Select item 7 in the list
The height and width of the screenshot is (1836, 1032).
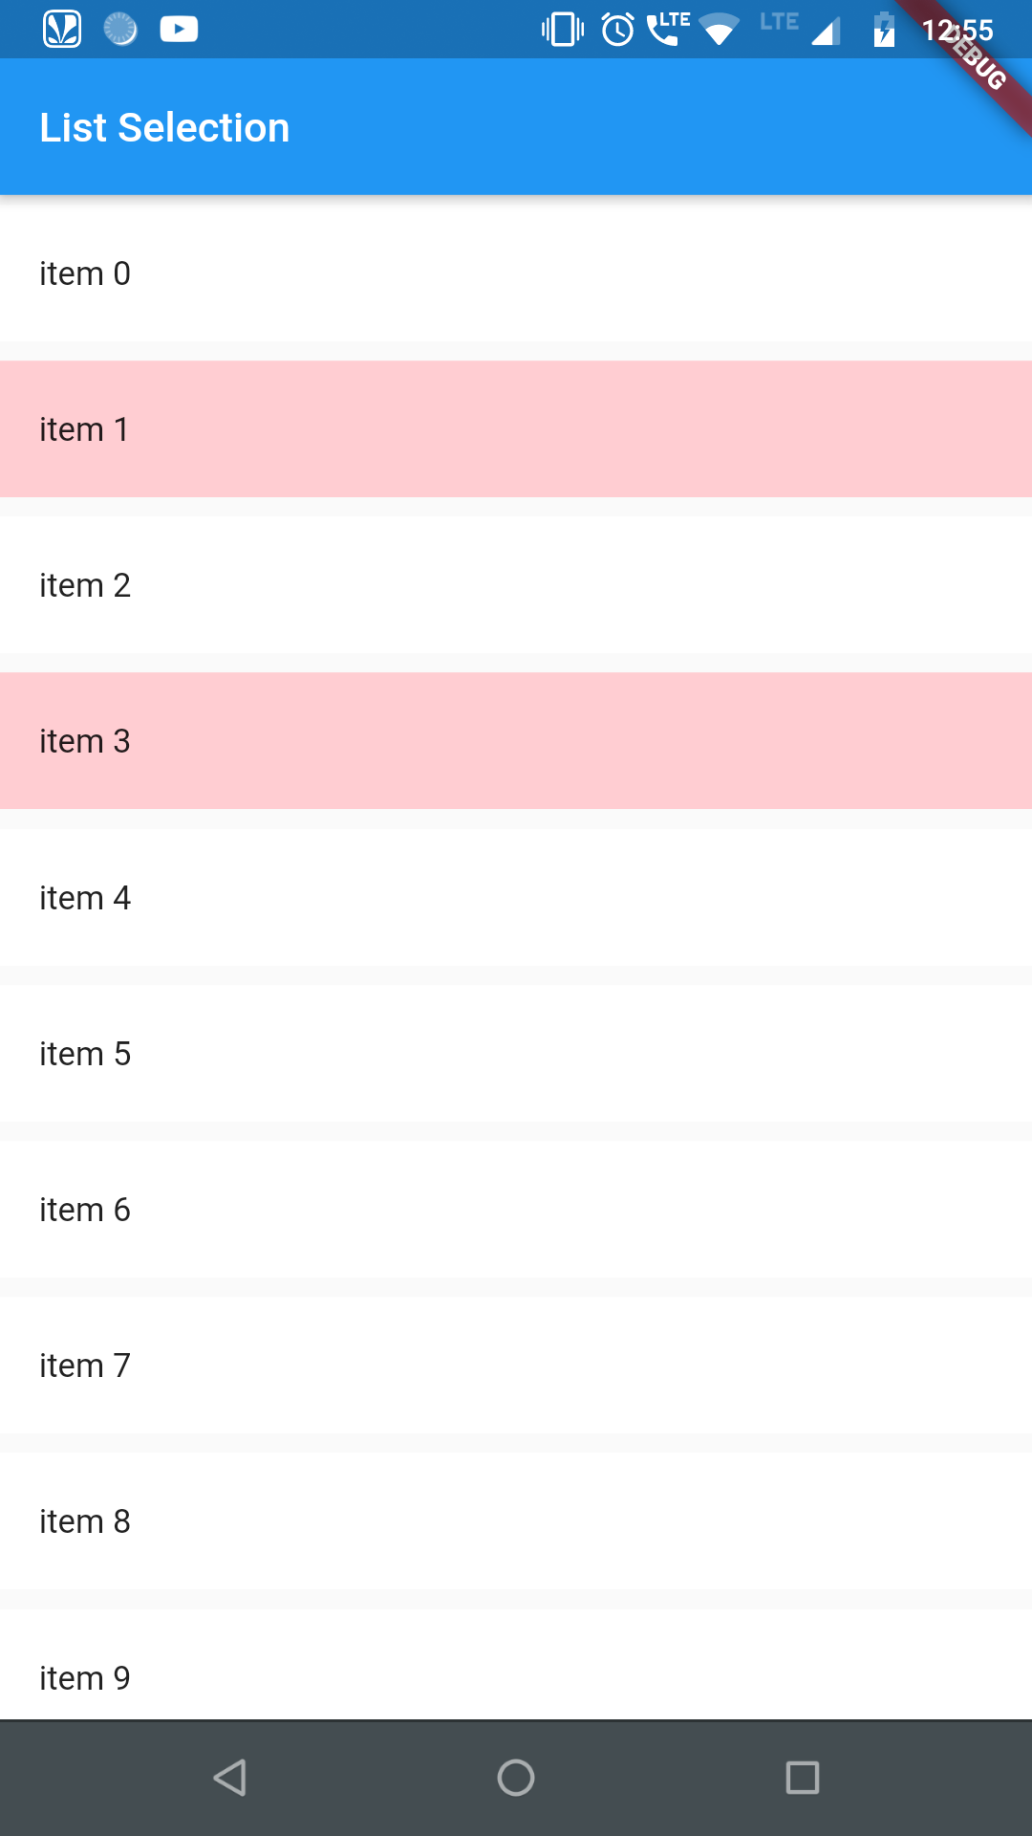tap(516, 1366)
